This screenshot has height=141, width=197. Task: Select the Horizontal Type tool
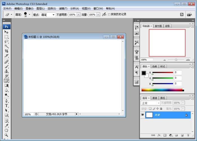pos(6,105)
